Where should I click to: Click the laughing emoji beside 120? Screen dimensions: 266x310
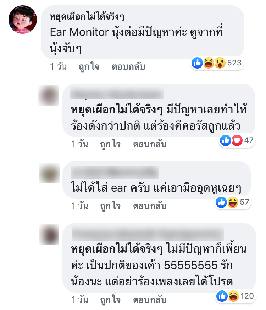[x=233, y=296]
